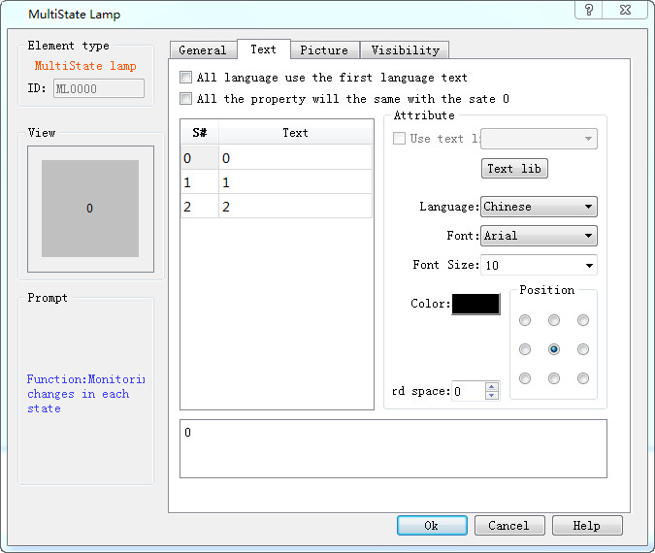The image size is (655, 553).
Task: Click the Cancel button
Action: (509, 526)
